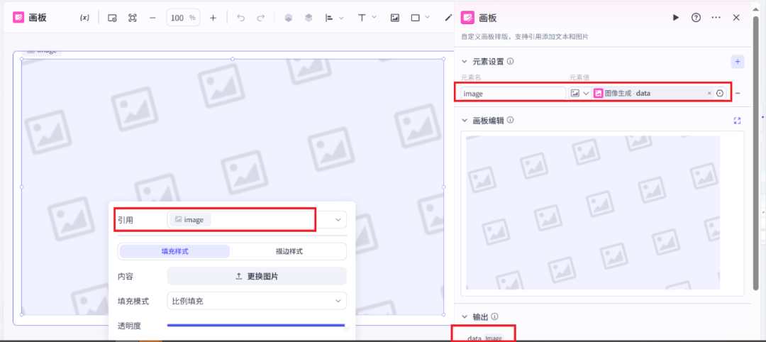The width and height of the screenshot is (766, 342).
Task: Switch to the 描边样式 tab
Action: pyautogui.click(x=289, y=252)
